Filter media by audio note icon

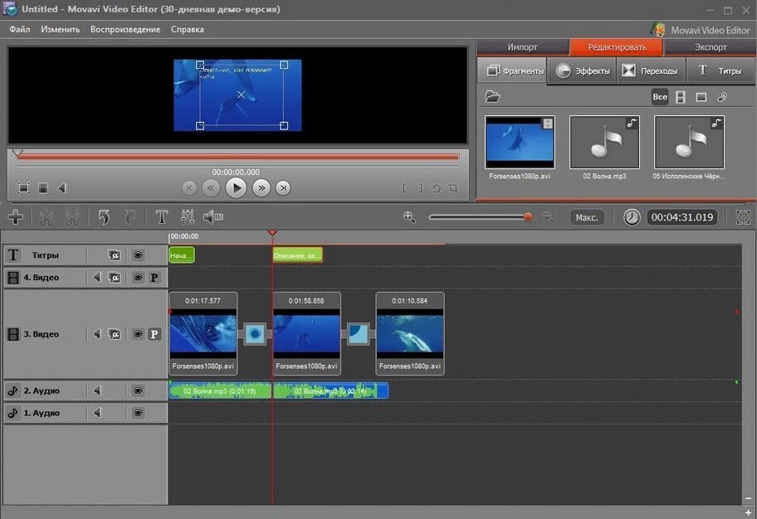722,97
